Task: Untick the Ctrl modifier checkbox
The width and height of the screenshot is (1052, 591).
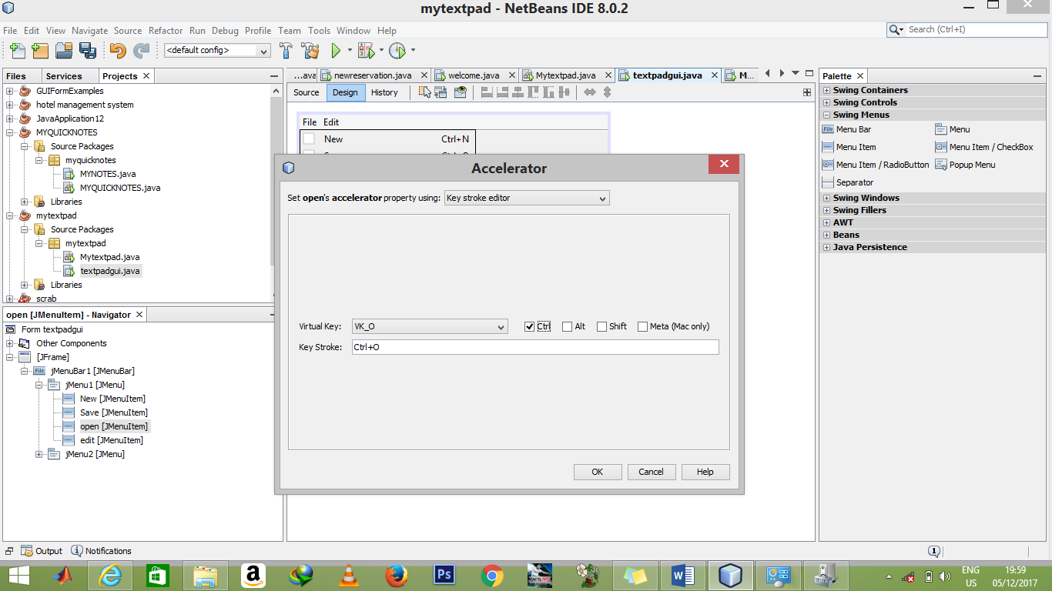Action: 529,326
